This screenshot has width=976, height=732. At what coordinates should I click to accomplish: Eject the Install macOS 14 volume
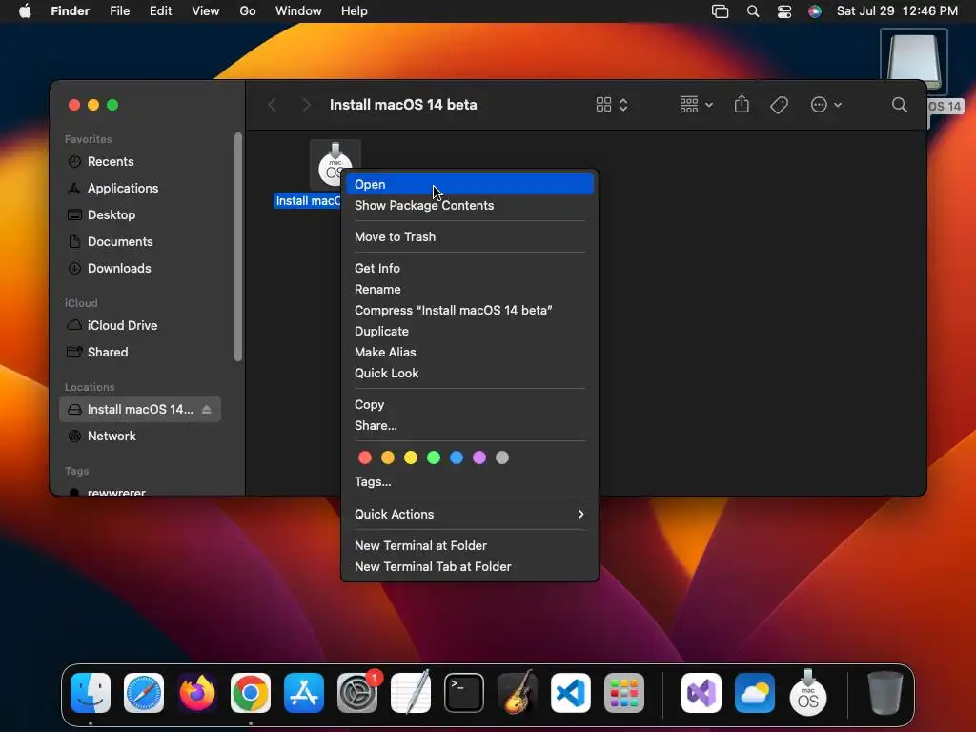click(207, 409)
